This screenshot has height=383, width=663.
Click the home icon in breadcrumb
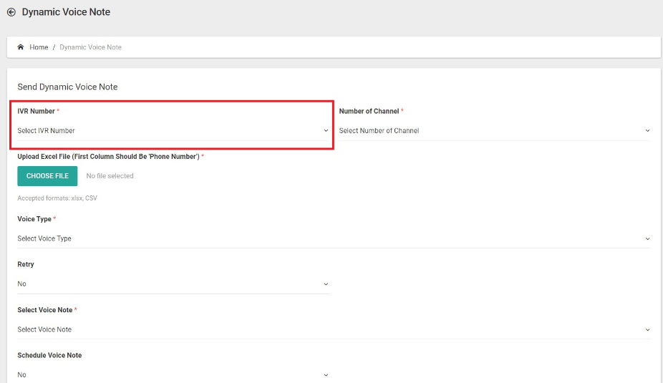tap(20, 47)
